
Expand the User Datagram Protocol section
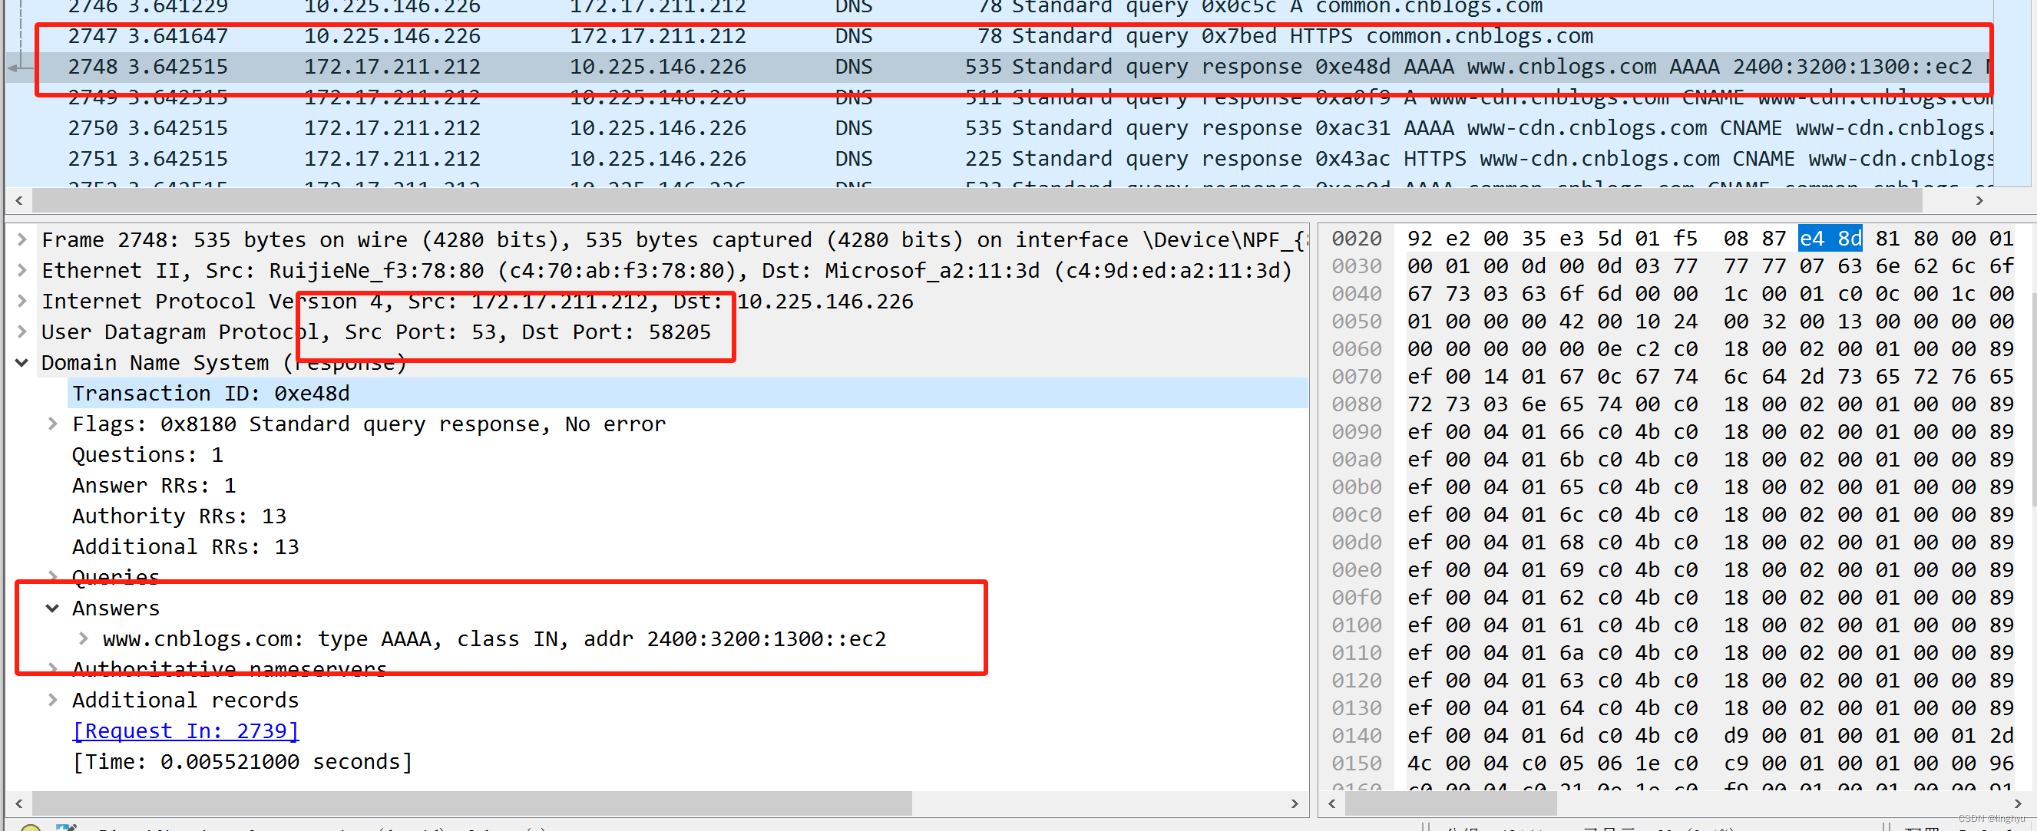[21, 331]
